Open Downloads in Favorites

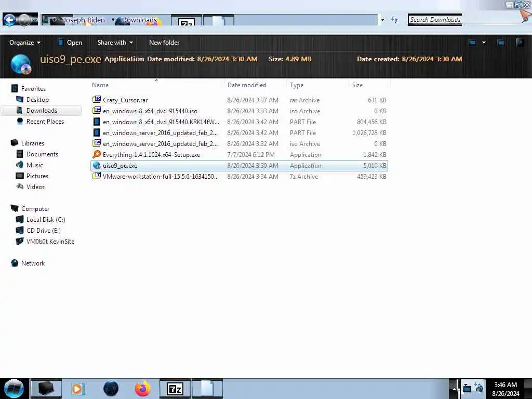[x=42, y=111]
